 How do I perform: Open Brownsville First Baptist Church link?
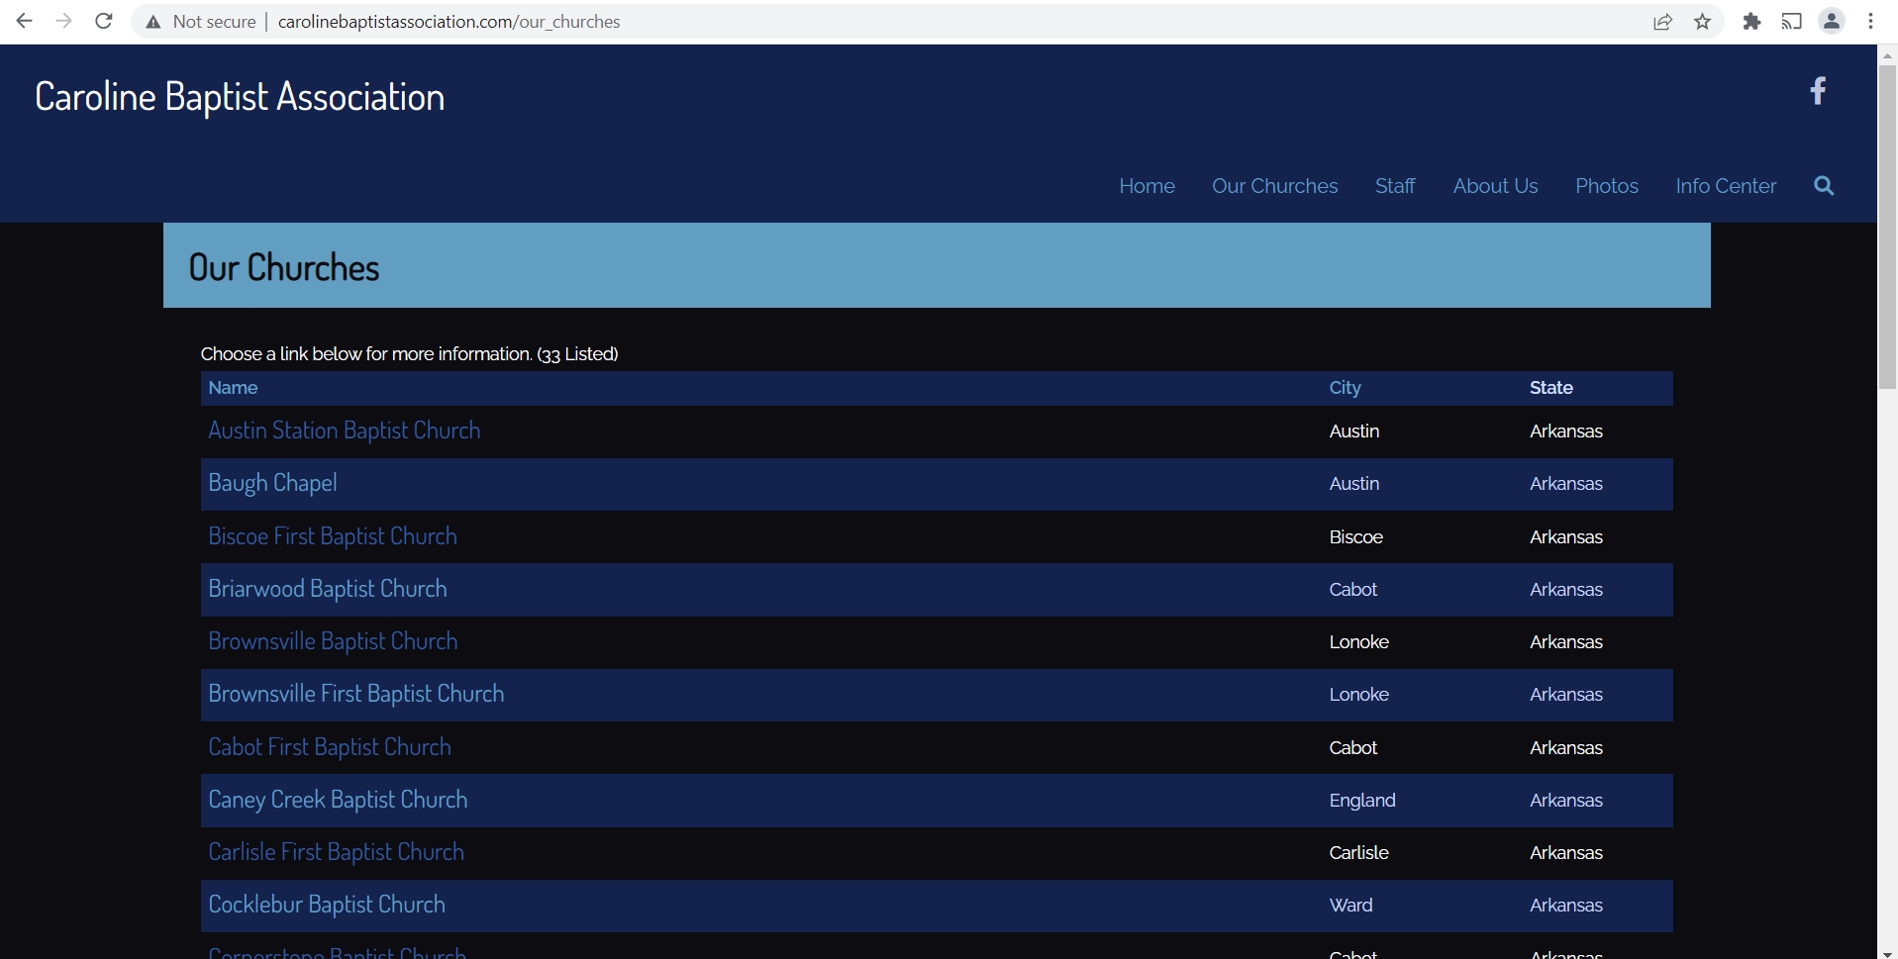point(356,694)
